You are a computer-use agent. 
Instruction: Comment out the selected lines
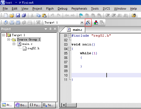(x=120, y=15)
